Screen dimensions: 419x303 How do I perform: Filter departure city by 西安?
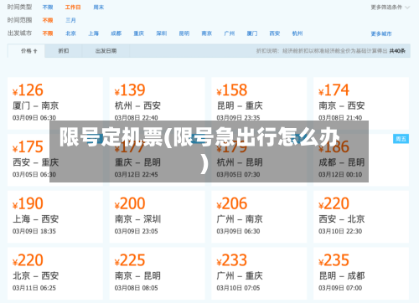pyautogui.click(x=275, y=33)
